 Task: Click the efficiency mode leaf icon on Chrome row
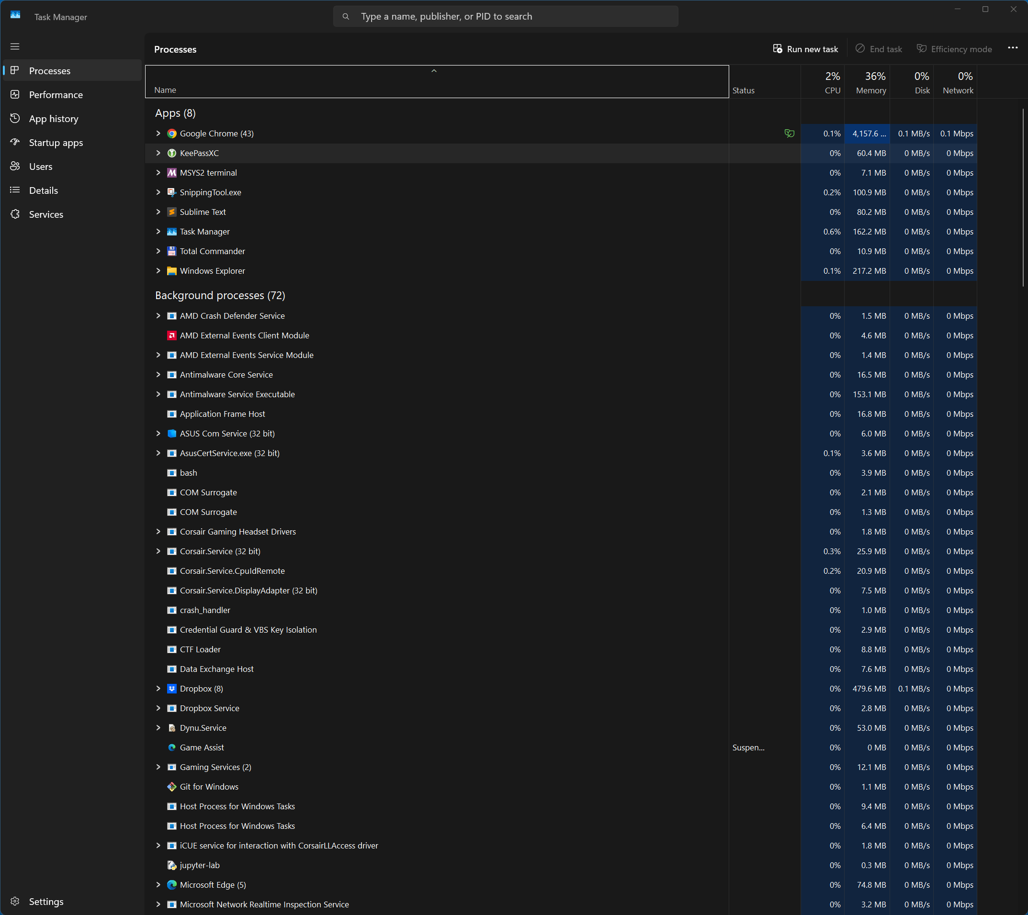tap(789, 134)
